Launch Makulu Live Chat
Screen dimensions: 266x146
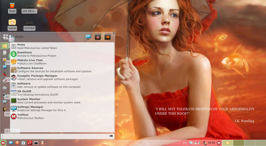tap(62, 62)
